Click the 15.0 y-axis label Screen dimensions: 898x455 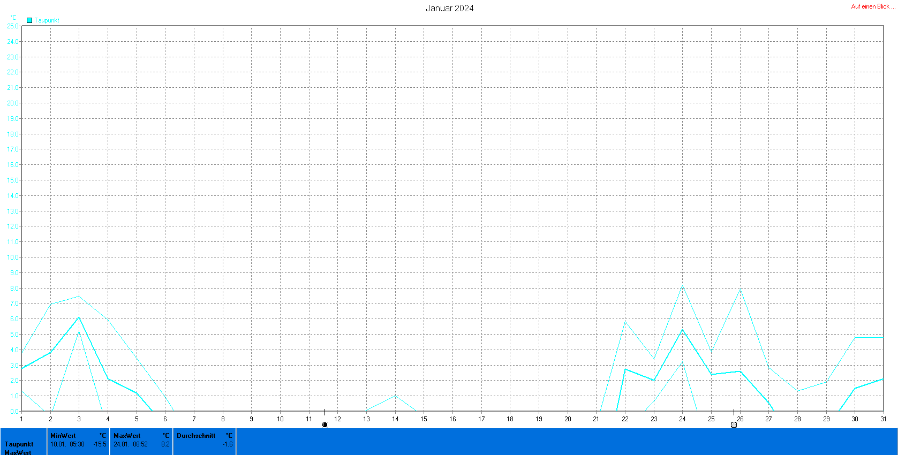coord(12,180)
